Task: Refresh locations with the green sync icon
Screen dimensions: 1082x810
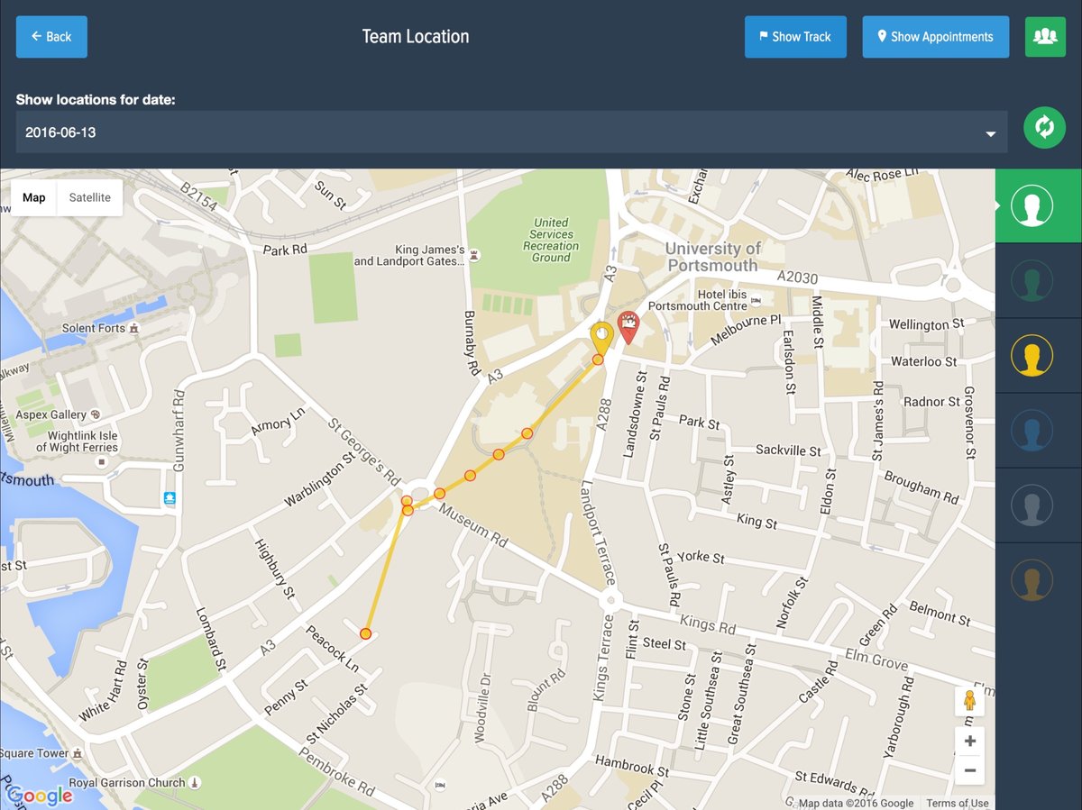Action: click(x=1044, y=127)
